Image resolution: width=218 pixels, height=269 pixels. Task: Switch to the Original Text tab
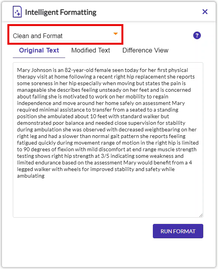click(x=39, y=51)
